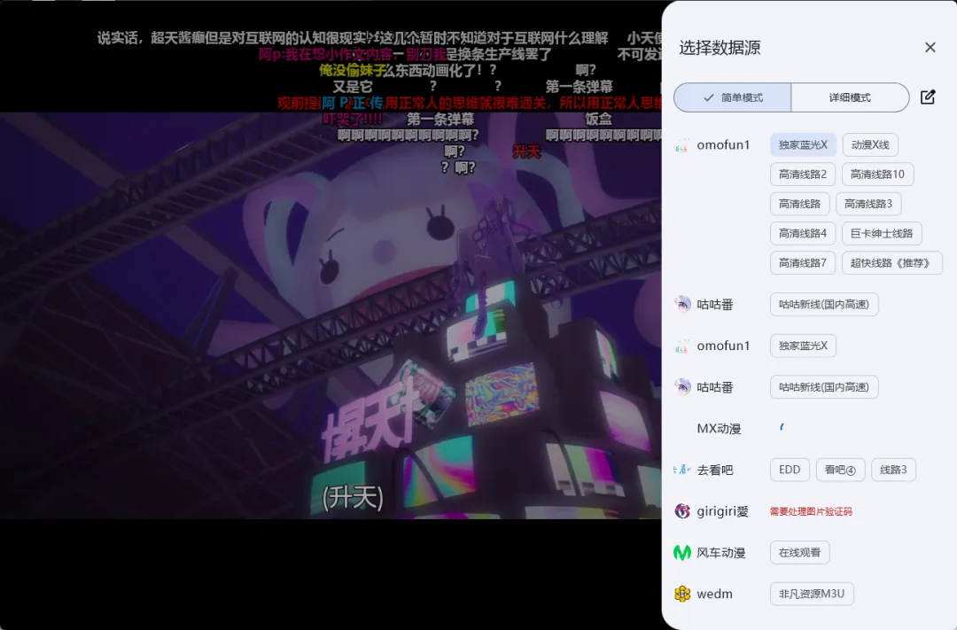This screenshot has width=957, height=630.
Task: Select 看吧④ line
Action: click(x=840, y=470)
